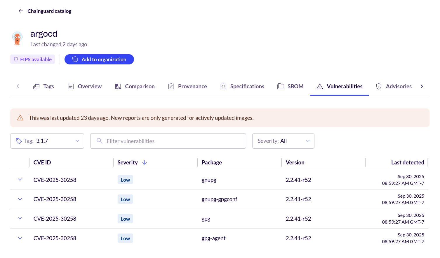
Task: Click the right arrow to scroll tabs
Action: (422, 86)
